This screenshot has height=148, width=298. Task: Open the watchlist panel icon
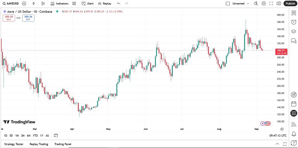pyautogui.click(x=294, y=13)
